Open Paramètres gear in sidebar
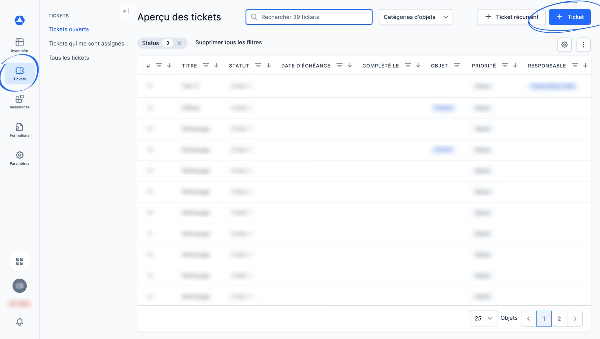This screenshot has height=339, width=600. [20, 158]
